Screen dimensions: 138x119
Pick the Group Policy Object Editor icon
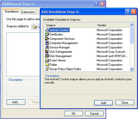[47, 69]
